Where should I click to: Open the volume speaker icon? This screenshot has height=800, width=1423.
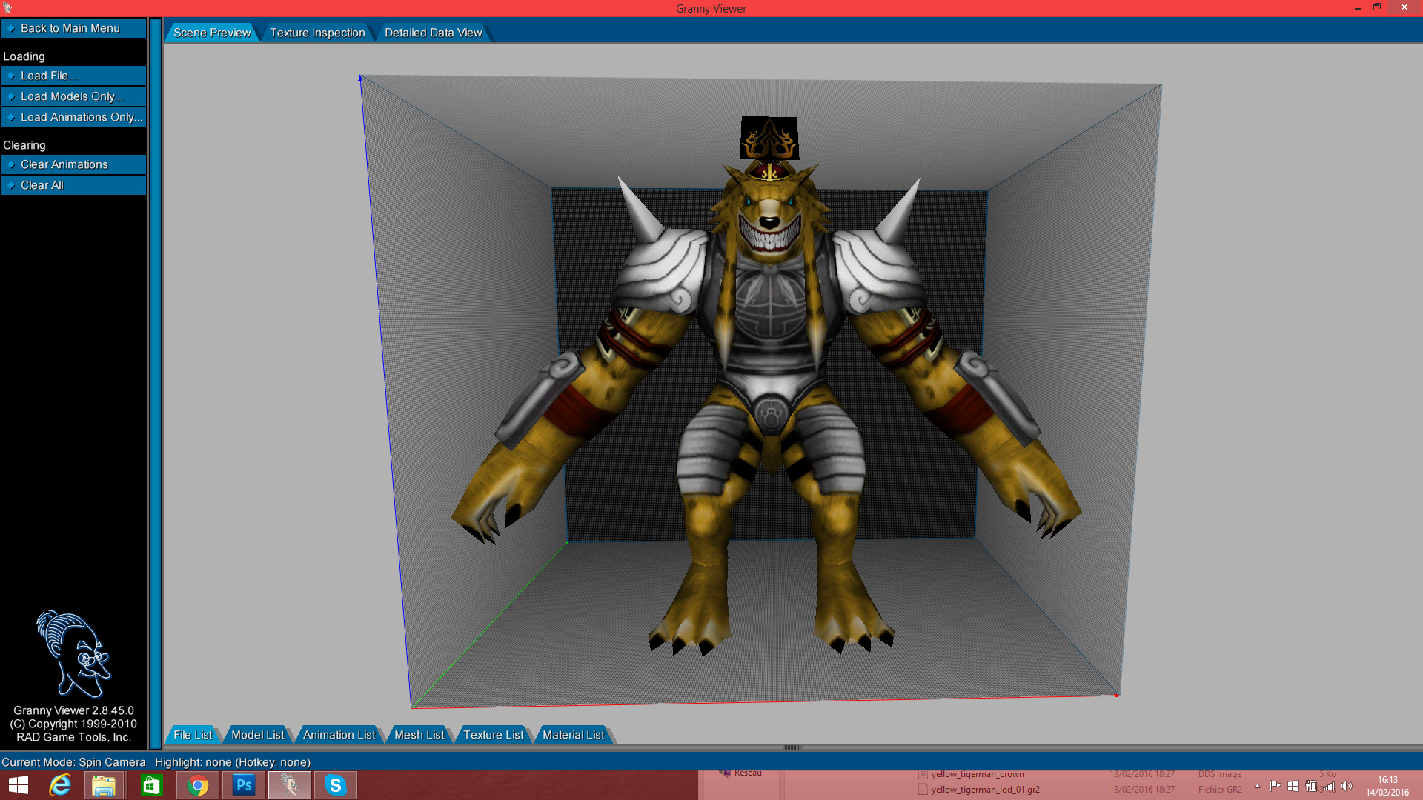(x=1347, y=786)
